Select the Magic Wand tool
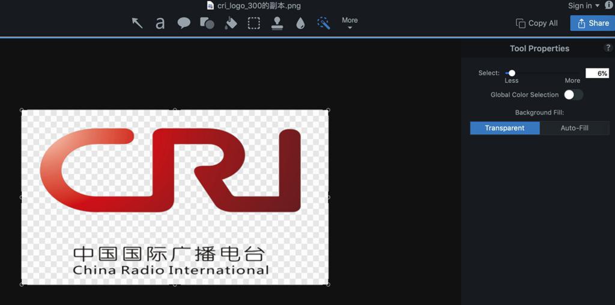Viewport: 615px width, 305px height. pyautogui.click(x=324, y=23)
